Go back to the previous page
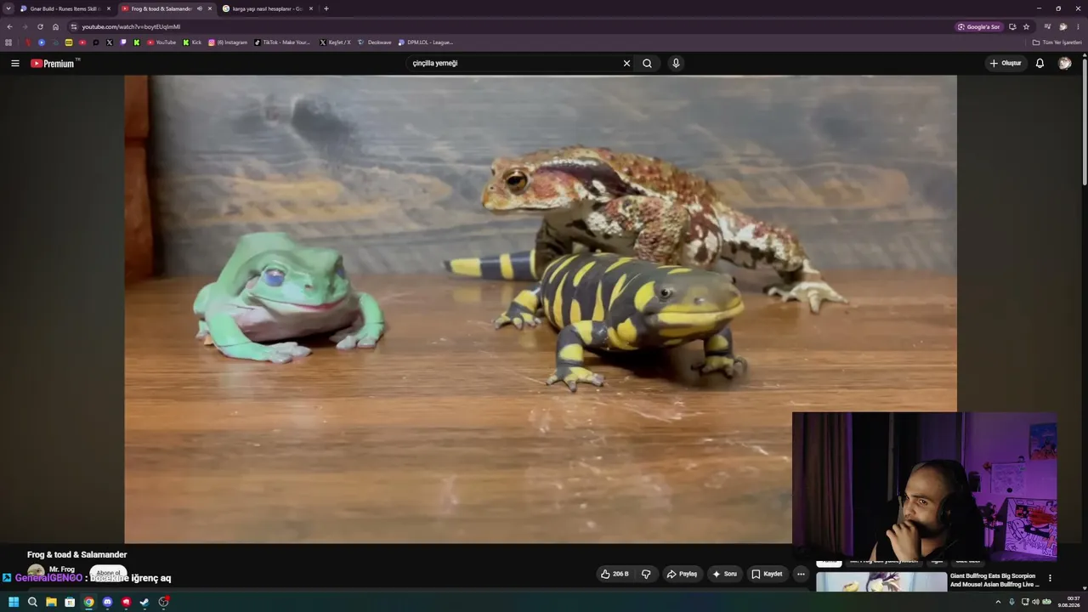The image size is (1088, 612). [9, 26]
